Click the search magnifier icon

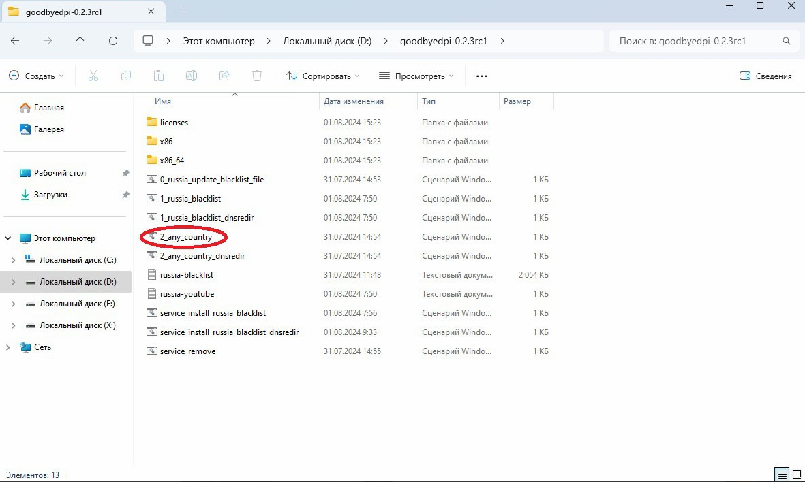tap(786, 41)
